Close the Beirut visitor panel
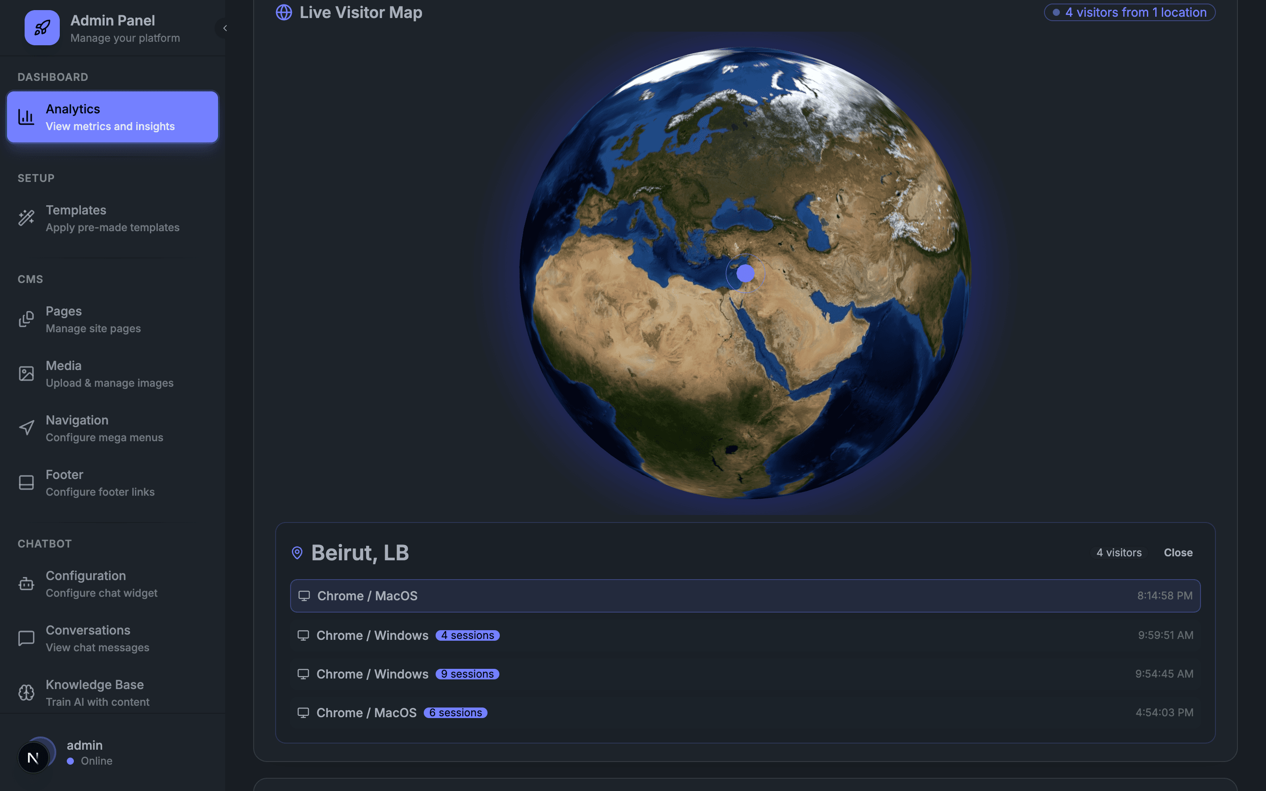The height and width of the screenshot is (791, 1266). click(x=1178, y=552)
